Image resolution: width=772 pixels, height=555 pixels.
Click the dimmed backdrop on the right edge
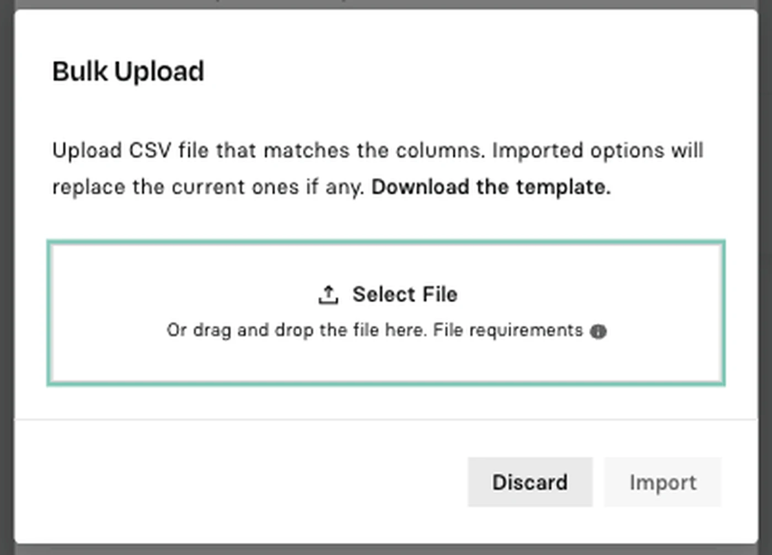coord(765,276)
